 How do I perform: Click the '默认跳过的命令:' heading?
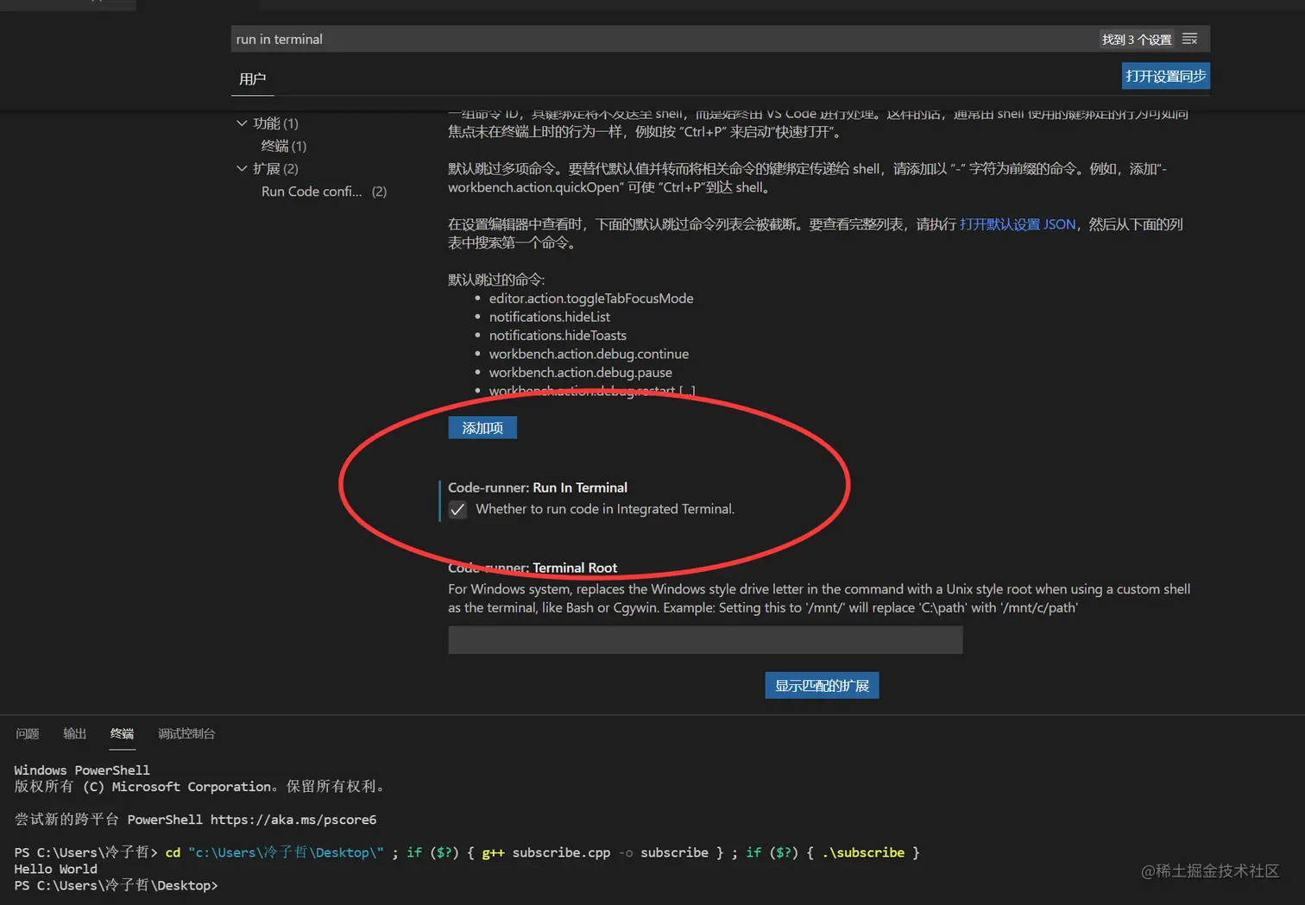coord(496,280)
